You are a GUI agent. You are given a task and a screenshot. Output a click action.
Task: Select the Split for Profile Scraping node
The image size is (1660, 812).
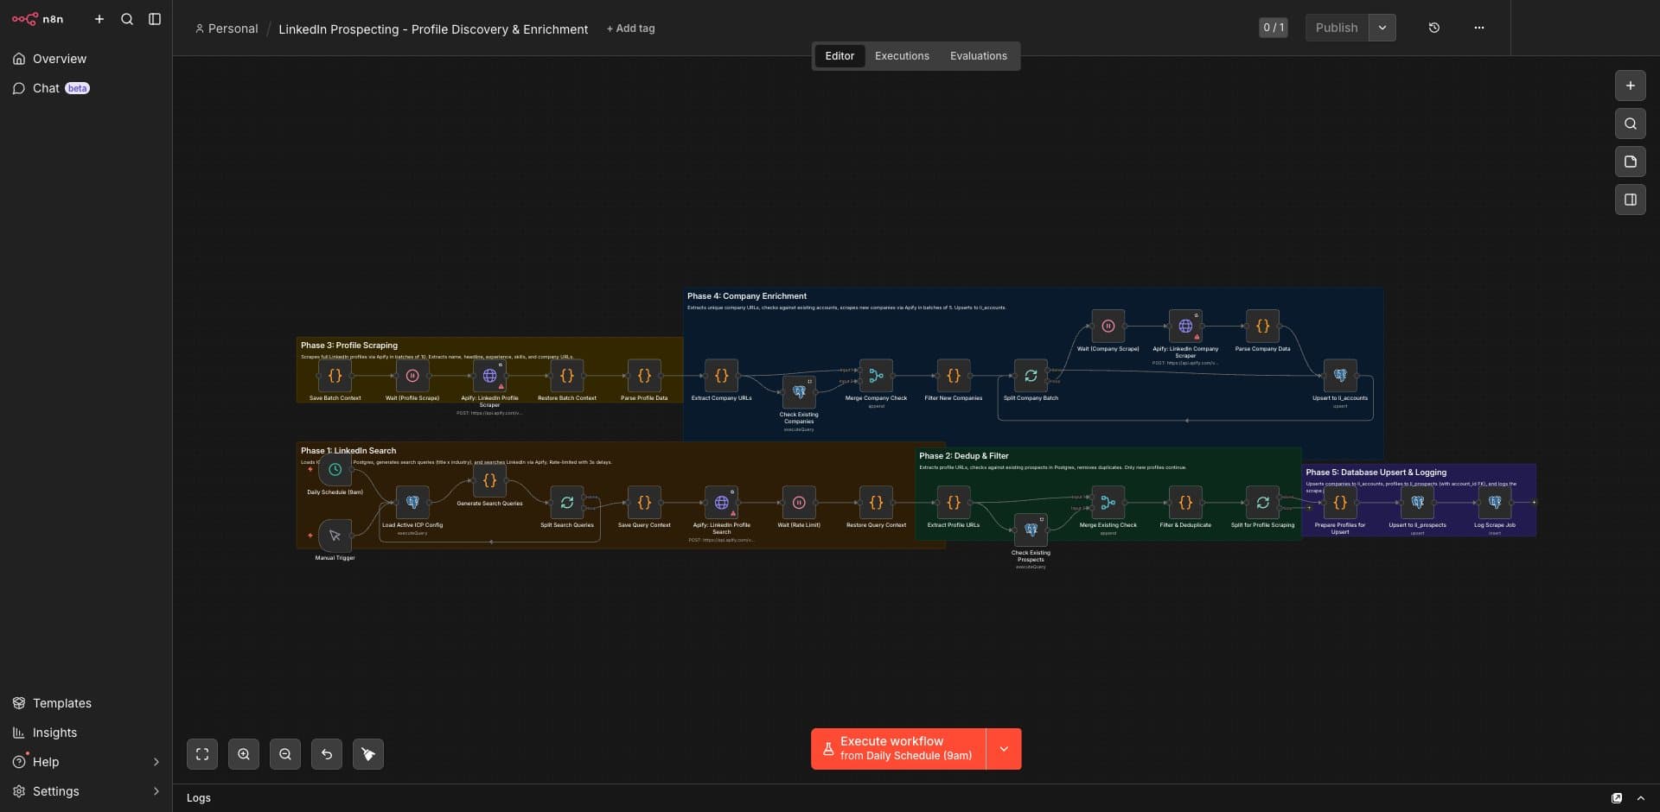click(1262, 503)
